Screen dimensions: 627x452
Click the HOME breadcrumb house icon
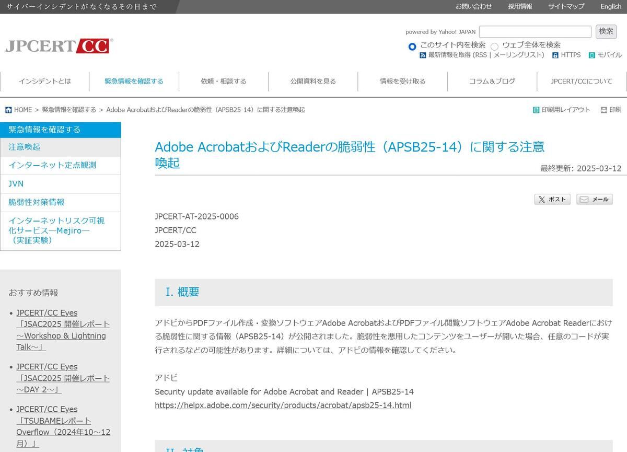click(8, 110)
